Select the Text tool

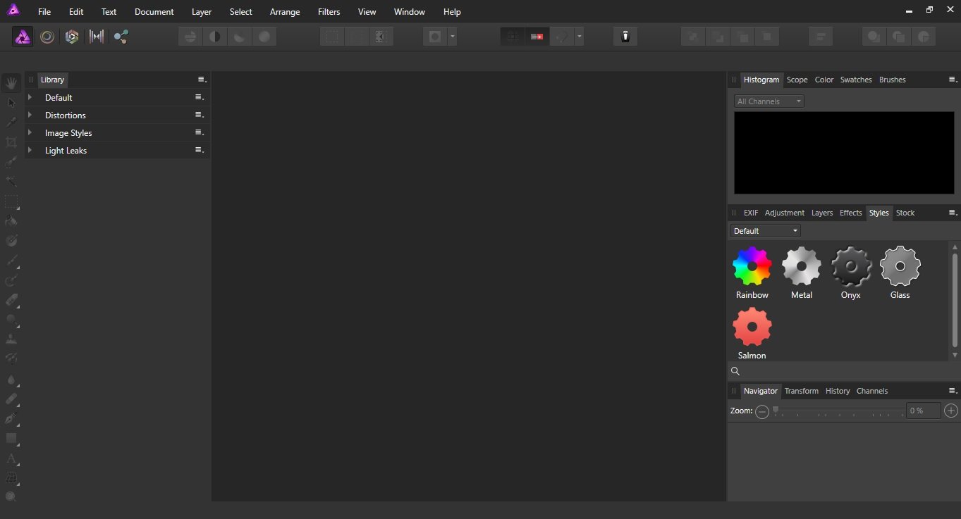pos(11,460)
